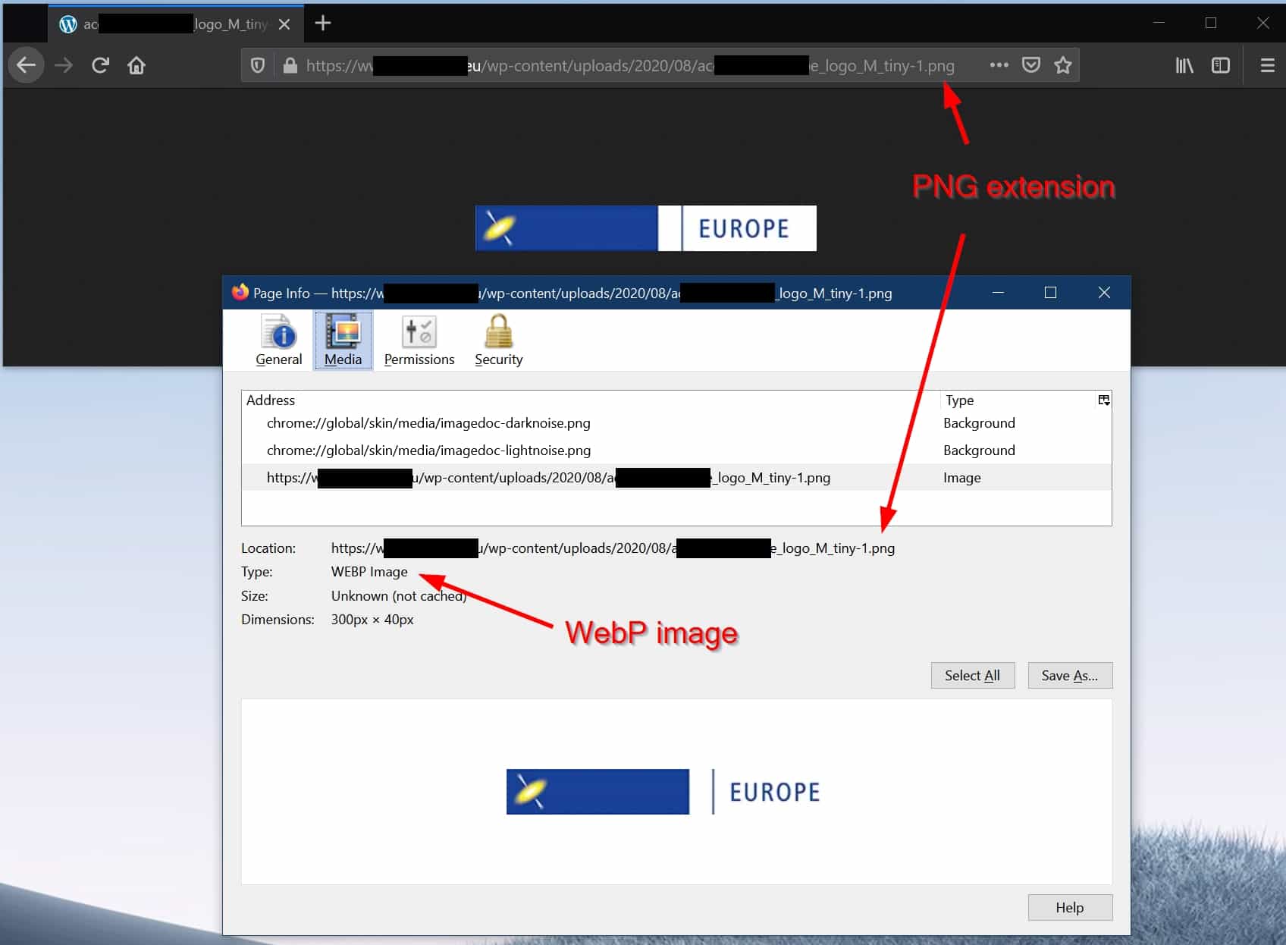The width and height of the screenshot is (1286, 945).
Task: Open the Library icon in toolbar
Action: 1184,66
